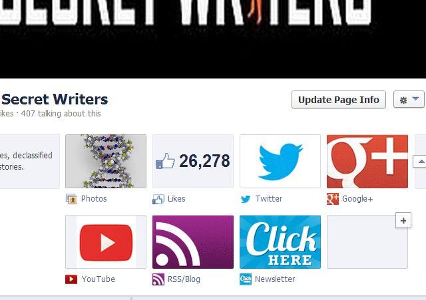Viewport: 426px width, 300px height.
Task: Click the Photos icon beside Photos label
Action: (x=71, y=199)
